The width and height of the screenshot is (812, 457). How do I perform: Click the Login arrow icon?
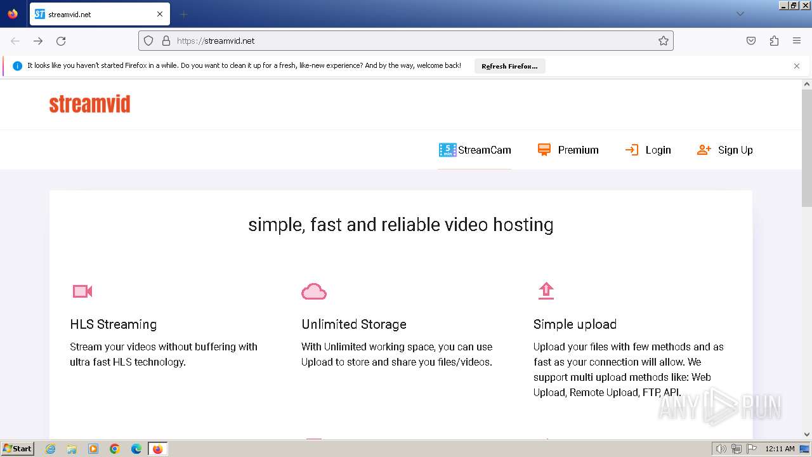[632, 150]
